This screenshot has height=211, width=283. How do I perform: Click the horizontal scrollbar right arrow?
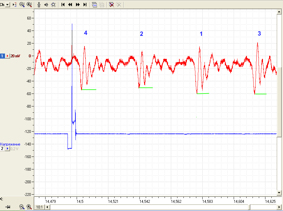tap(279, 207)
